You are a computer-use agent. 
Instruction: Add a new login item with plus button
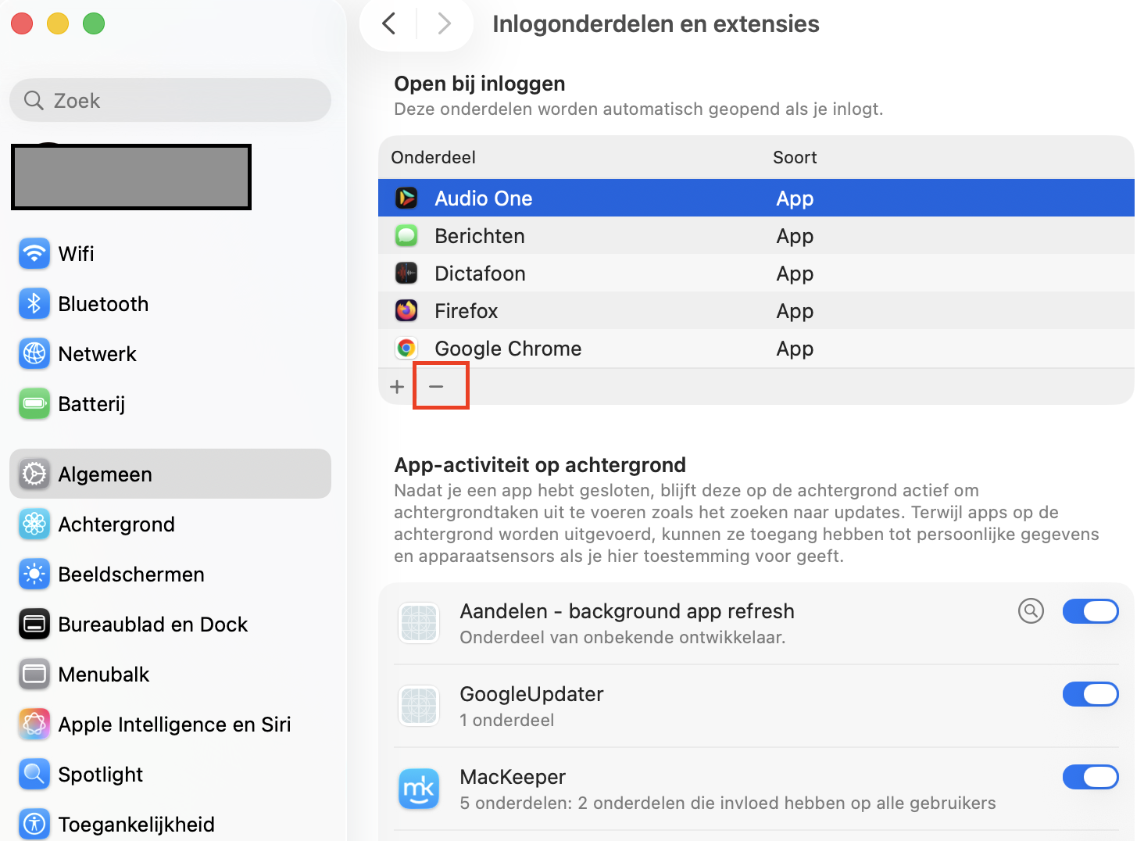[396, 385]
